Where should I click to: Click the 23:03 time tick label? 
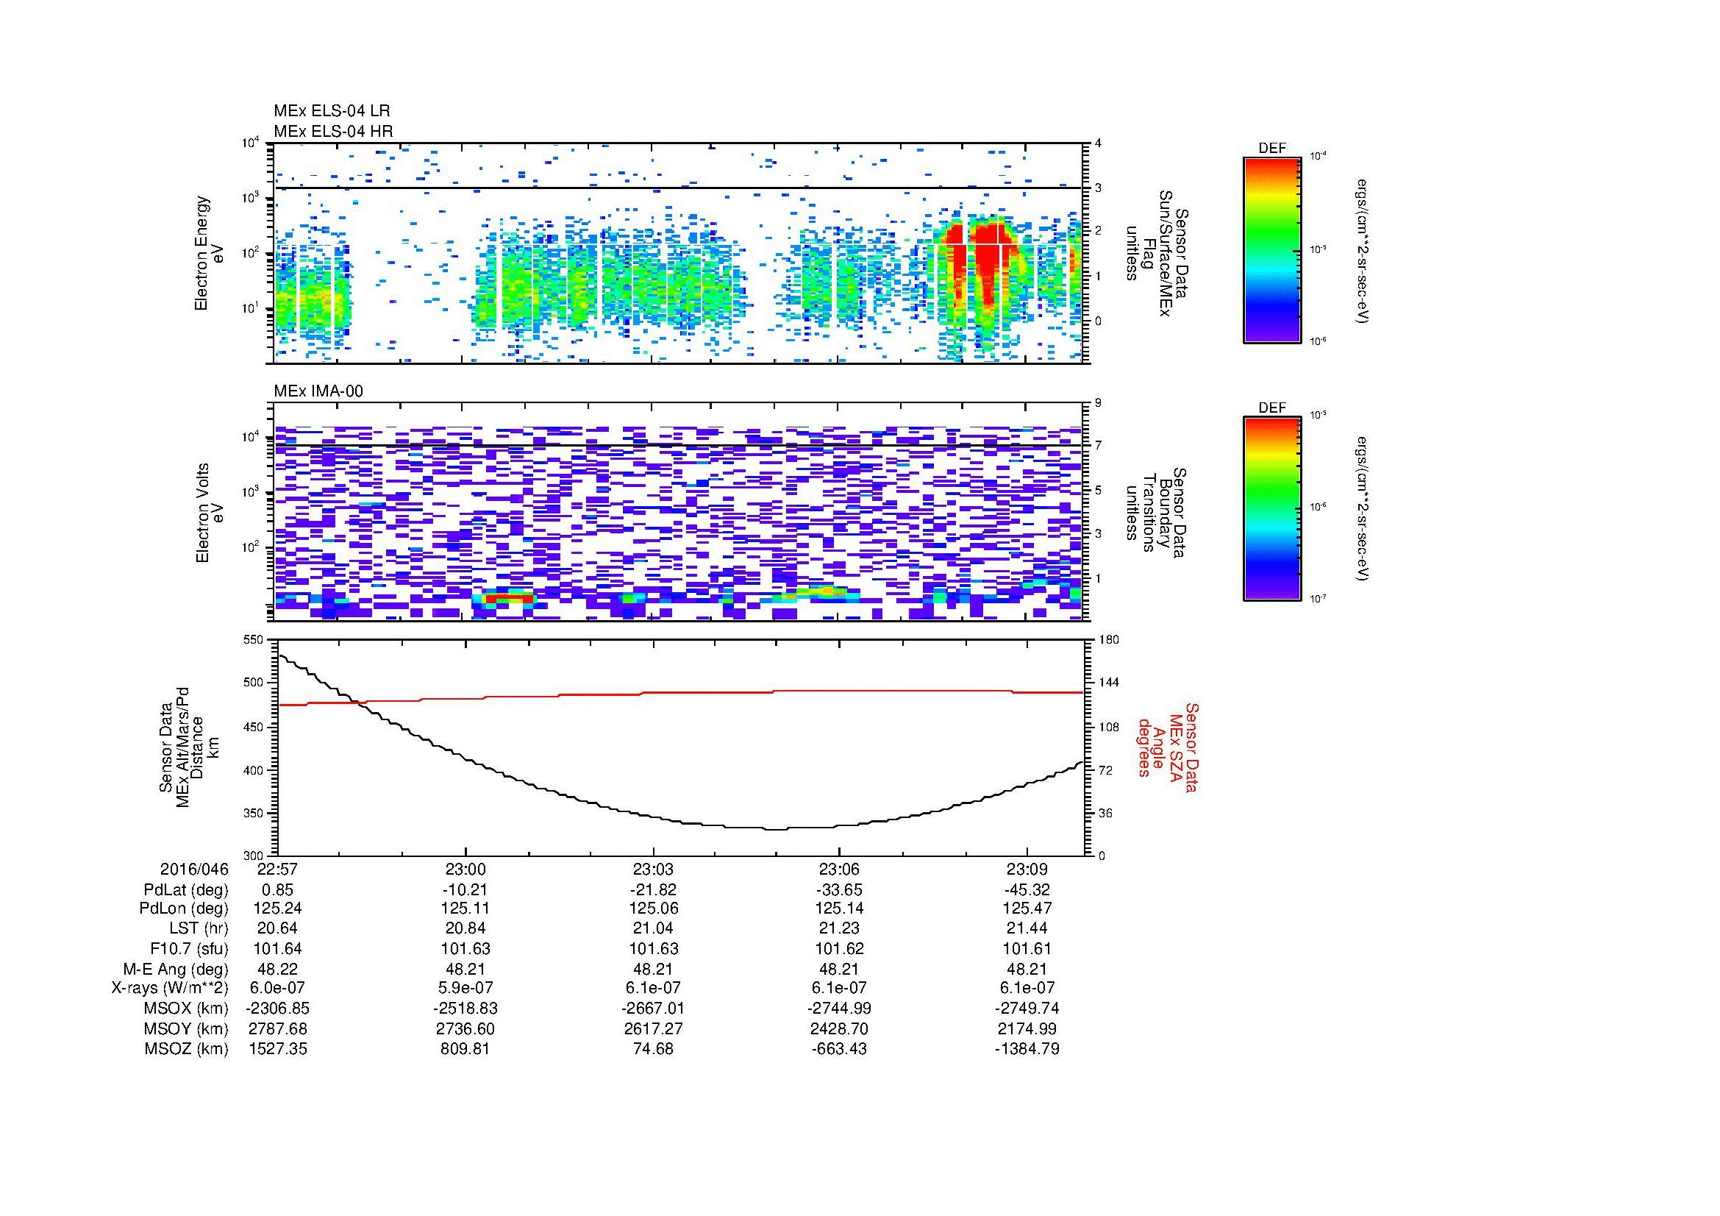652,870
